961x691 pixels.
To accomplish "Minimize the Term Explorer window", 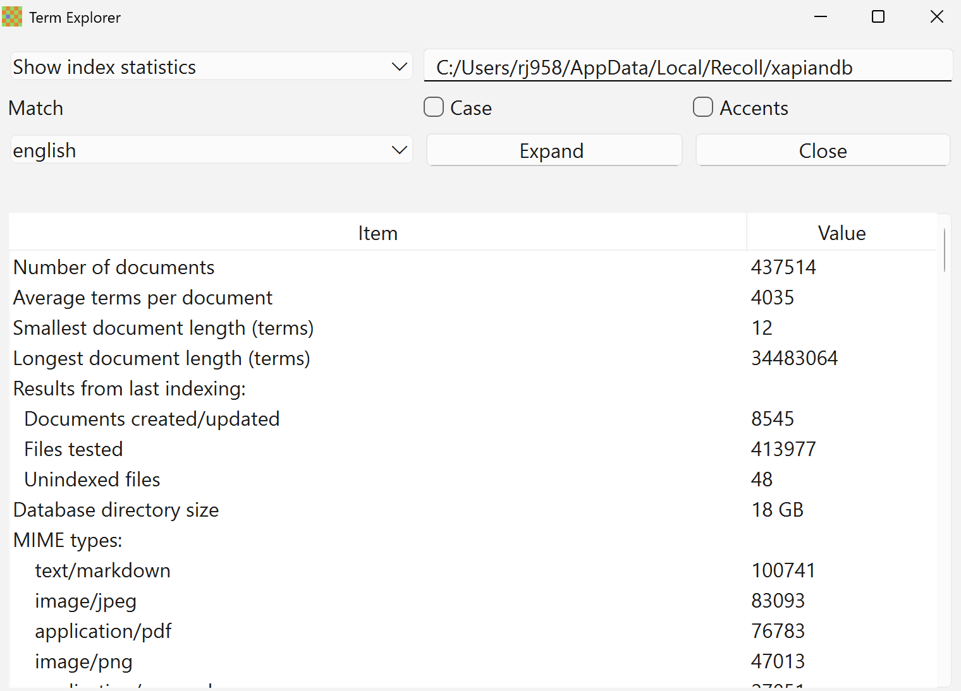I will [821, 17].
